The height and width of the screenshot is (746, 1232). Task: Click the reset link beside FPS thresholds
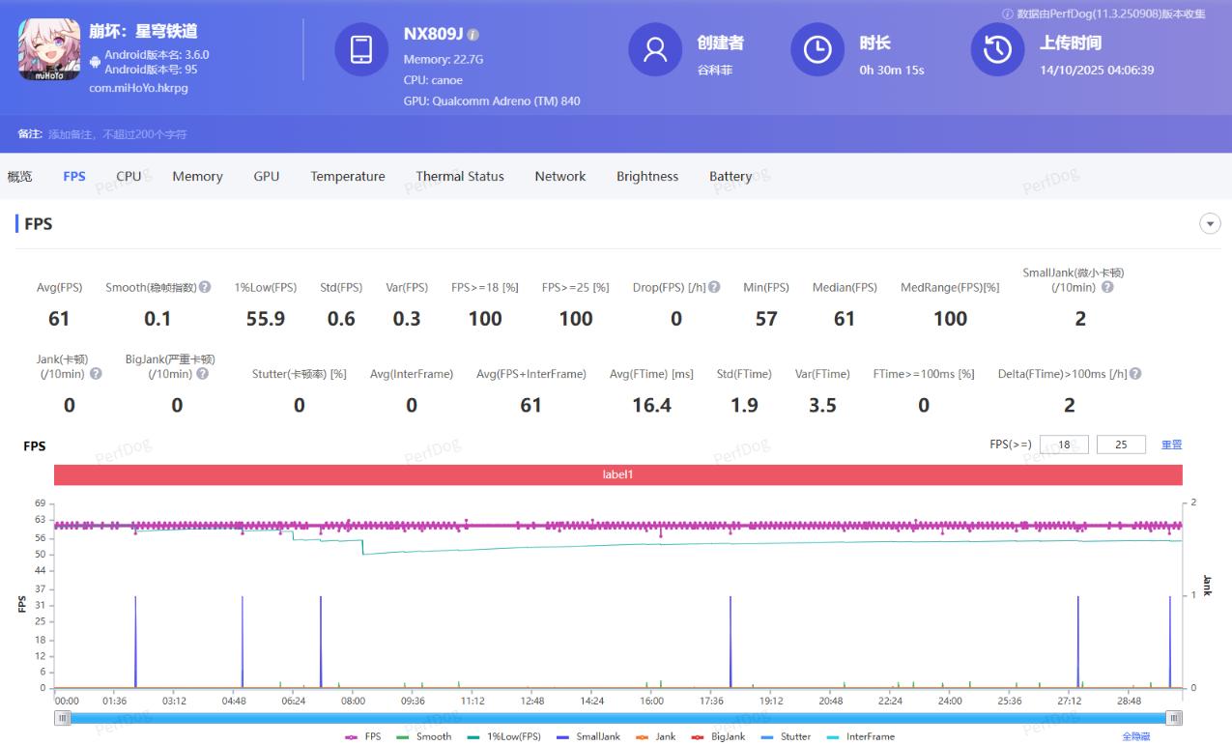[x=1171, y=445]
